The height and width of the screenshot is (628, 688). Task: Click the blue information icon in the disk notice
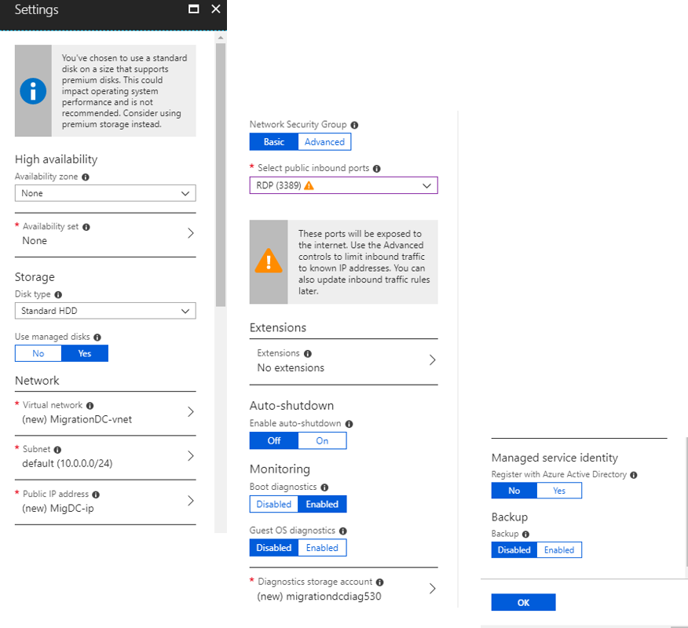[x=33, y=91]
